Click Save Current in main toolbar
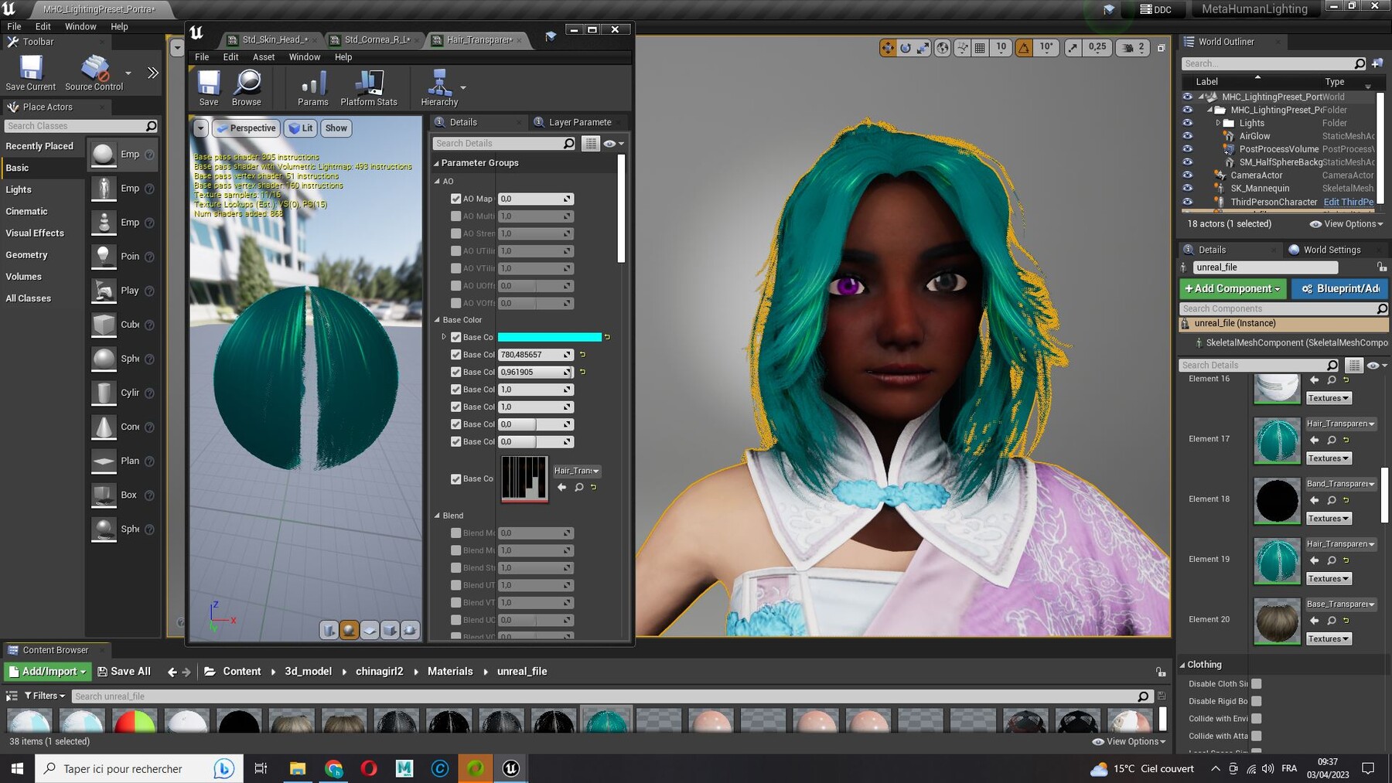The image size is (1392, 783). pyautogui.click(x=31, y=73)
